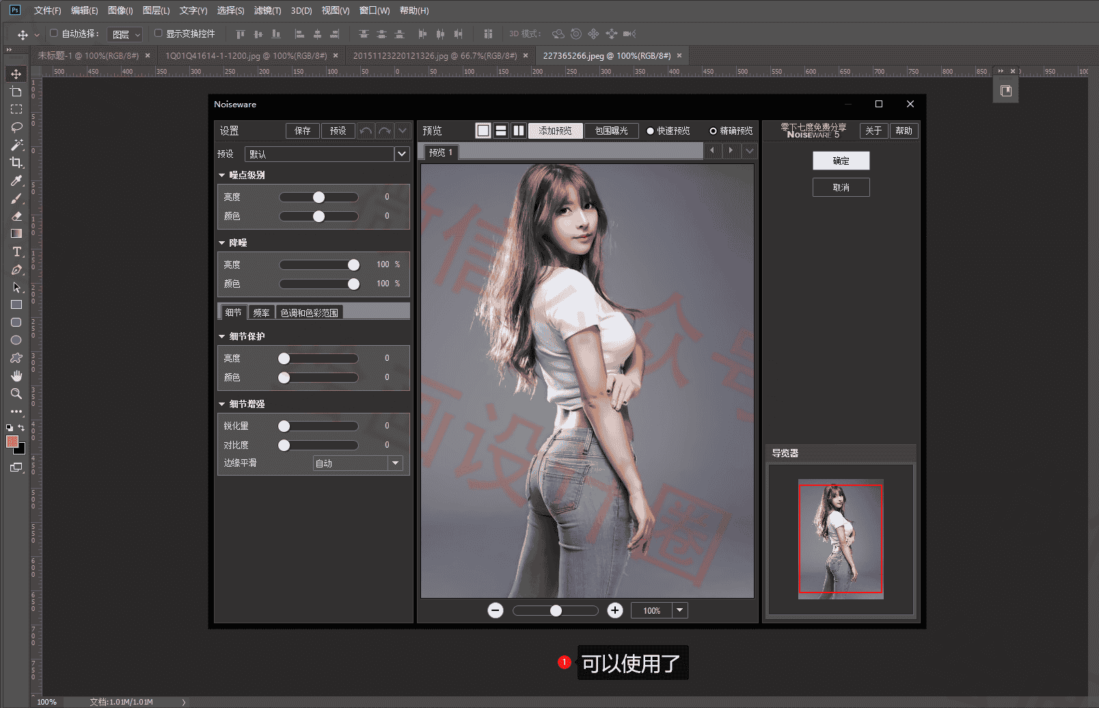This screenshot has height=708, width=1099.
Task: Click the 确定 button
Action: [841, 161]
